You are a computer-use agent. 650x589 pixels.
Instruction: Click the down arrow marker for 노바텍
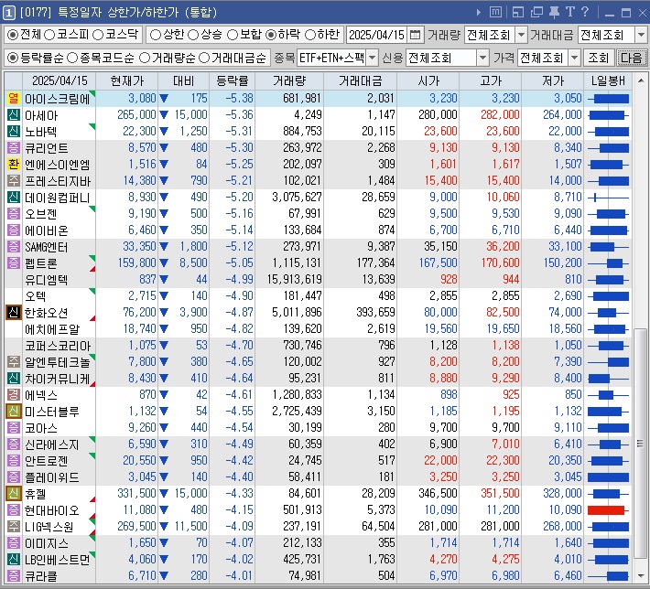163,132
